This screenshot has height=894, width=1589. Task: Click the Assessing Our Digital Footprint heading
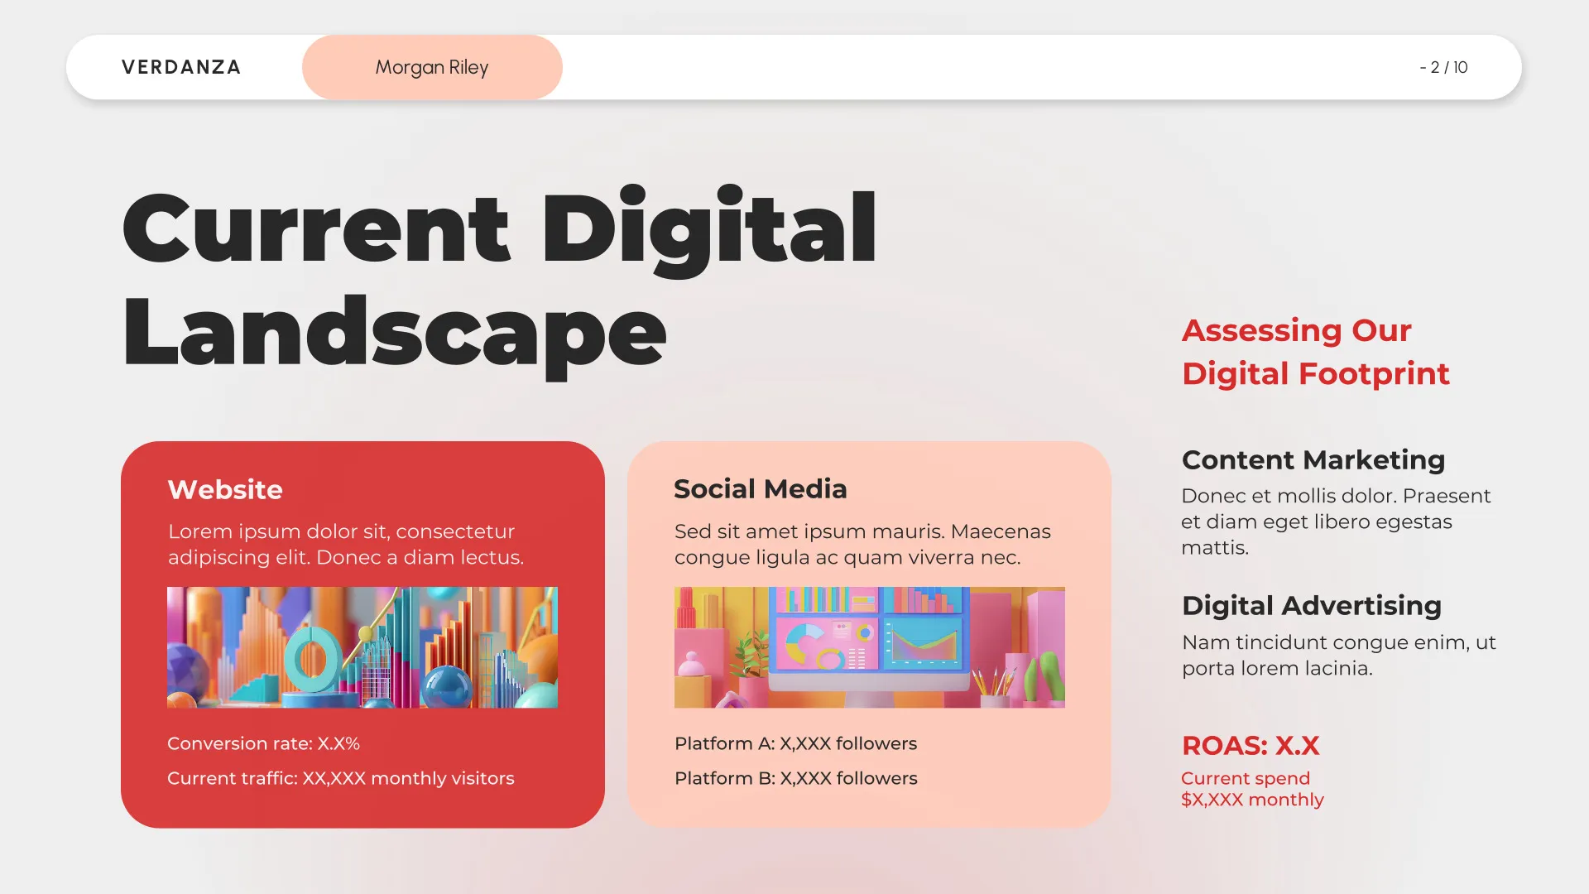click(1315, 351)
